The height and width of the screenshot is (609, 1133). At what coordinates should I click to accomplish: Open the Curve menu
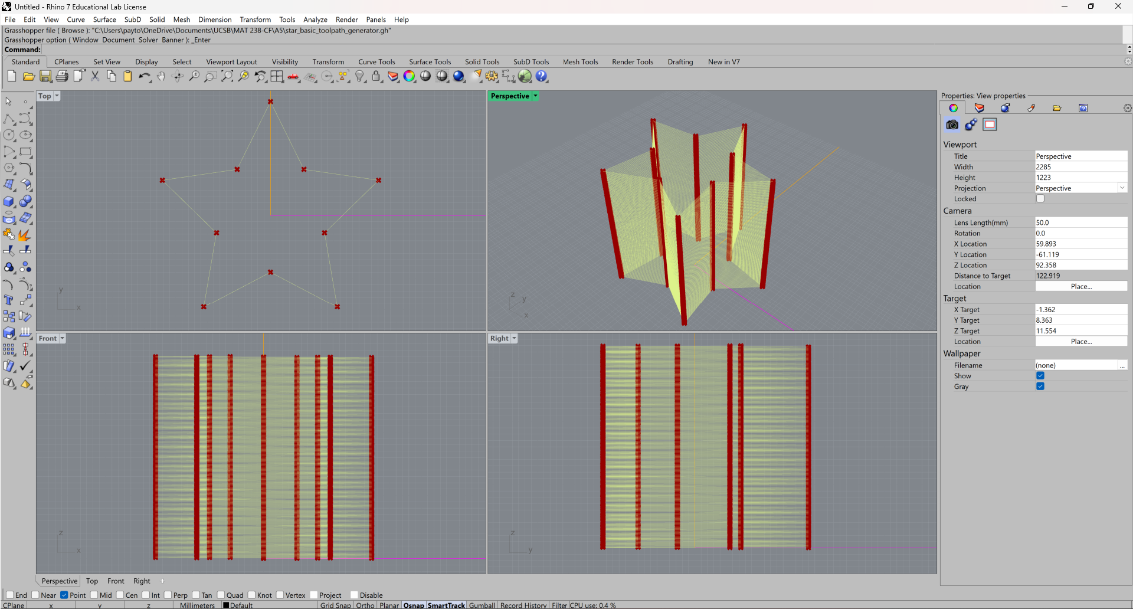coord(76,19)
